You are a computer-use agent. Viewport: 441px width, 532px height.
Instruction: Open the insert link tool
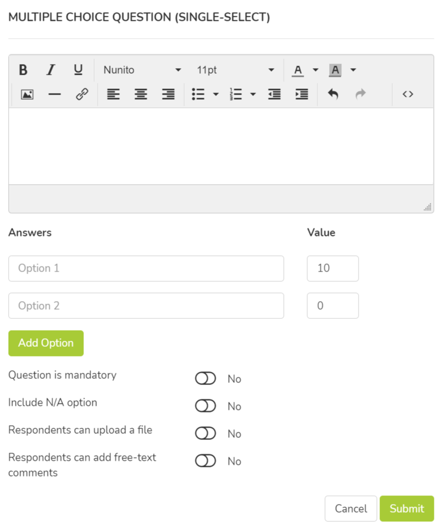pyautogui.click(x=82, y=94)
